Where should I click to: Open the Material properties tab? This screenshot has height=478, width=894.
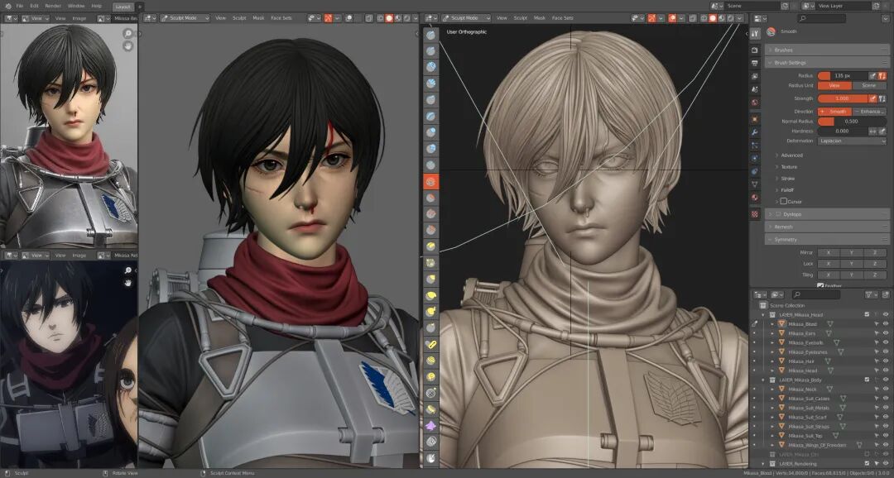pyautogui.click(x=755, y=198)
